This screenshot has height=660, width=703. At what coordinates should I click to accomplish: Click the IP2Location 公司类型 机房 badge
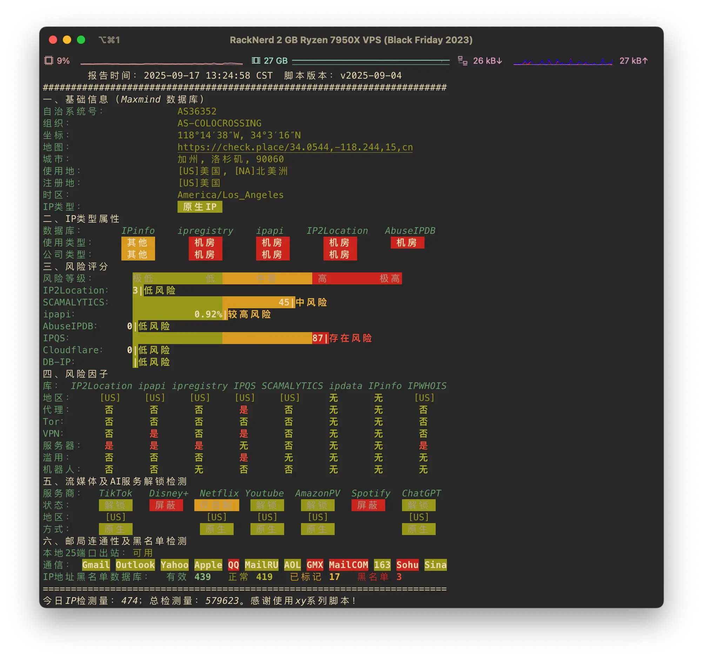tap(340, 255)
